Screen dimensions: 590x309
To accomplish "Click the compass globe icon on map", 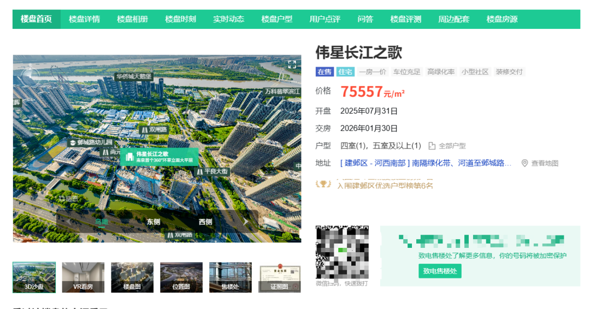I will (x=31, y=74).
